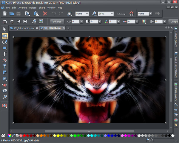Click the Enhance button
The width and height of the screenshot is (179, 143).
pos(57,22)
